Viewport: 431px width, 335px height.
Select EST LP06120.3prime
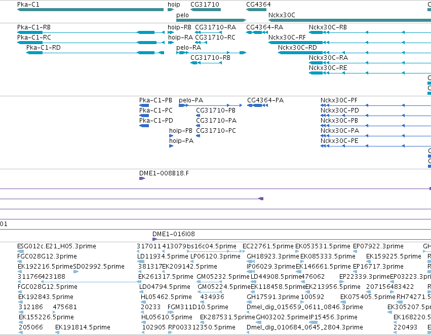tap(192, 262)
